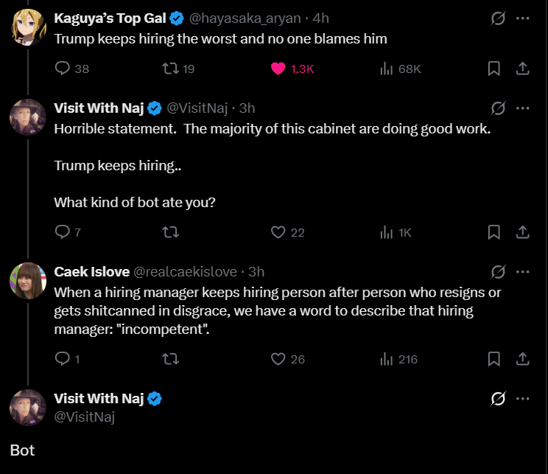Open more menu on Visit With Naj's first reply
This screenshot has width=548, height=474.
pyautogui.click(x=523, y=108)
